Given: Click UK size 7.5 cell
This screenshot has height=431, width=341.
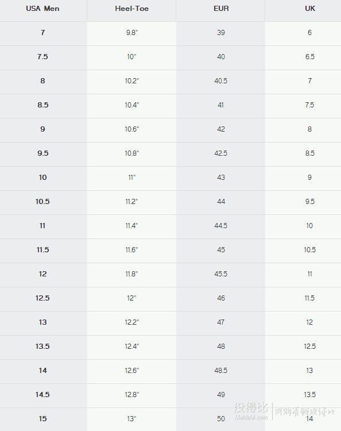Looking at the screenshot, I should [x=309, y=105].
